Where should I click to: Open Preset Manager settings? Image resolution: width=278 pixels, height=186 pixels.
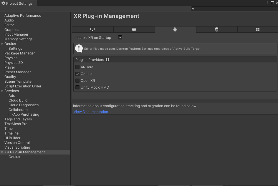click(18, 72)
